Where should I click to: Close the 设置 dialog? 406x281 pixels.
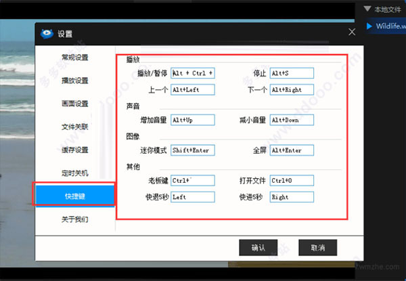pyautogui.click(x=352, y=32)
